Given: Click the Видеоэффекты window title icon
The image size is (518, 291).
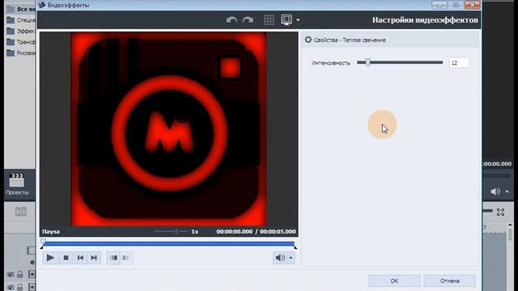Looking at the screenshot, I should pyautogui.click(x=42, y=5).
